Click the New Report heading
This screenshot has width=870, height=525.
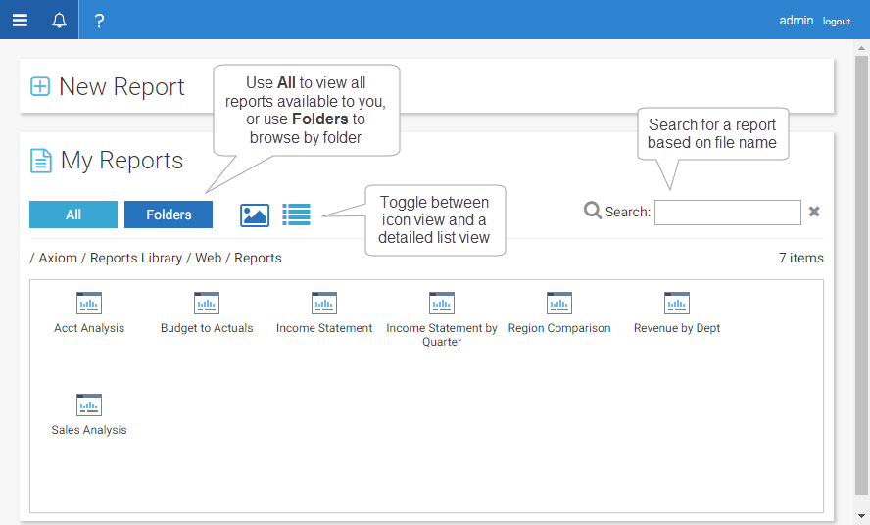(121, 86)
